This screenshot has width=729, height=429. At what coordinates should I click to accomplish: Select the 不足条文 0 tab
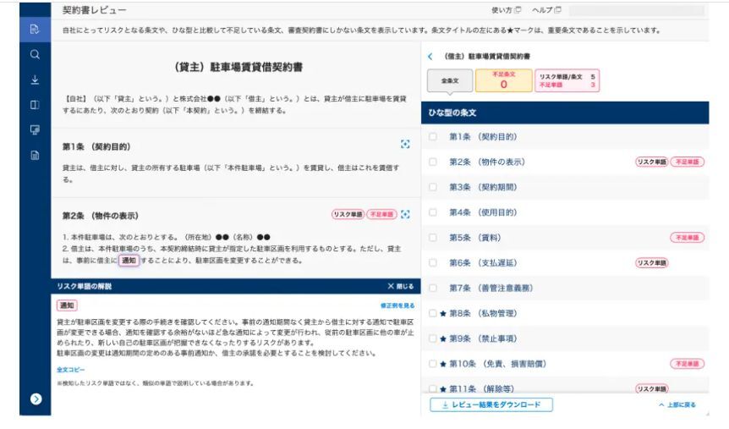pos(503,80)
